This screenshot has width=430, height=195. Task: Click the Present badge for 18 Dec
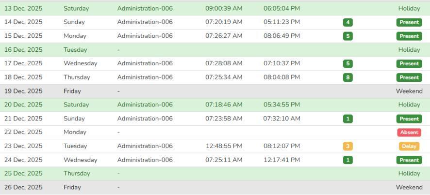(x=409, y=77)
